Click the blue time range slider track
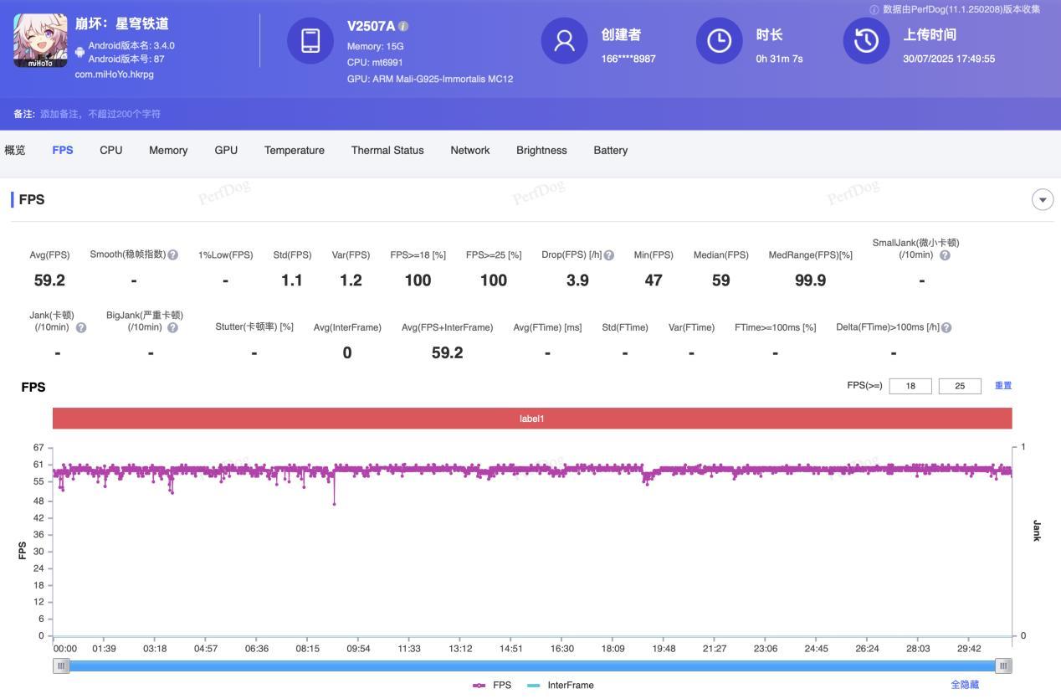The height and width of the screenshot is (699, 1061). click(x=532, y=666)
